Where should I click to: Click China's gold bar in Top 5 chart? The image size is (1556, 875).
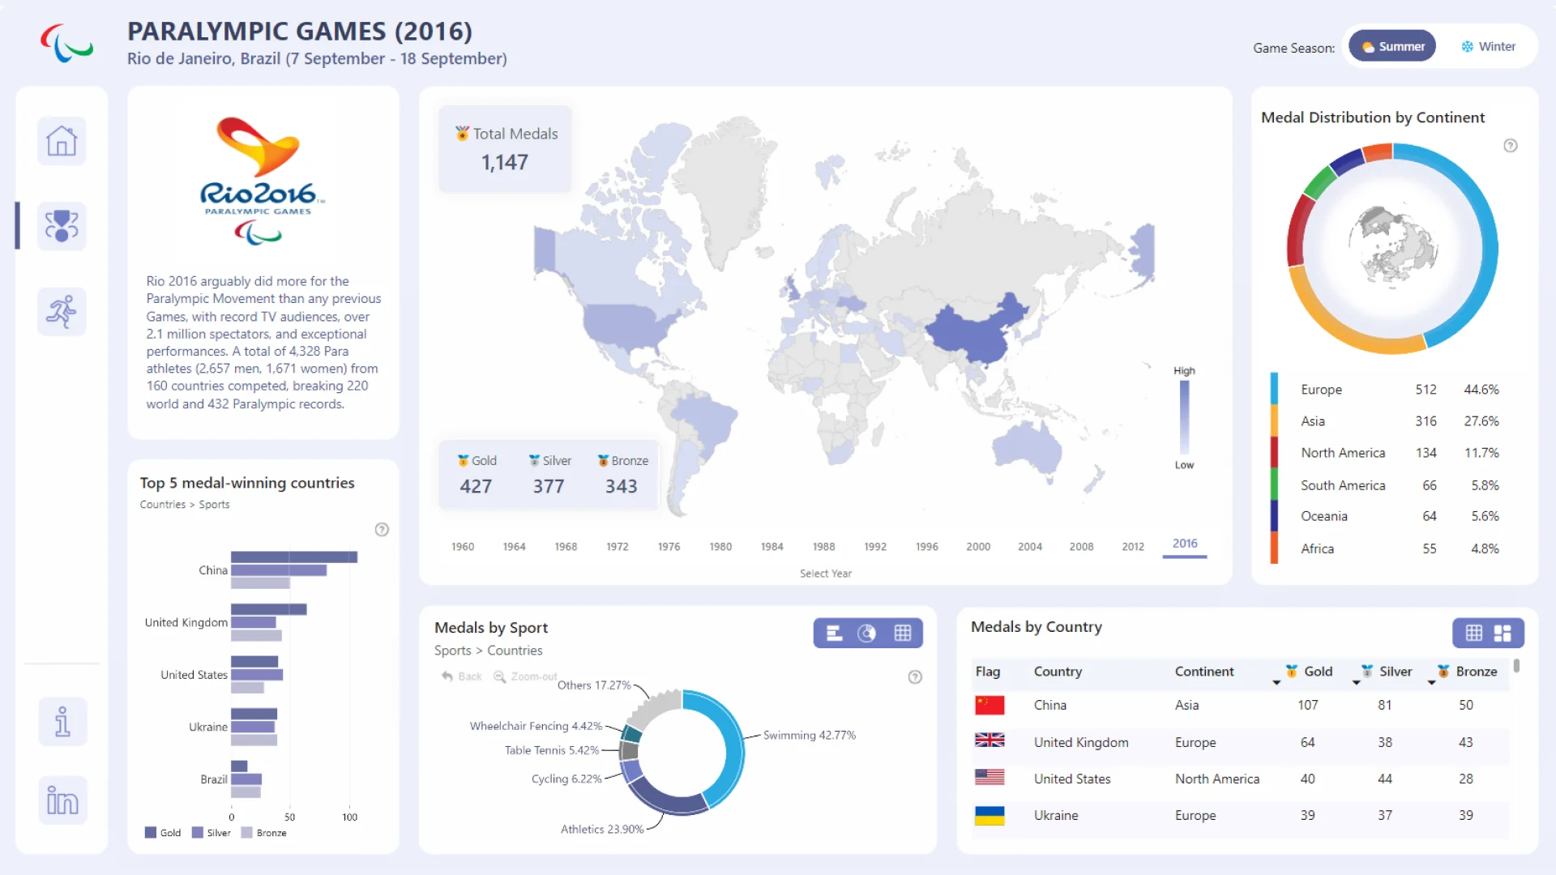click(294, 557)
